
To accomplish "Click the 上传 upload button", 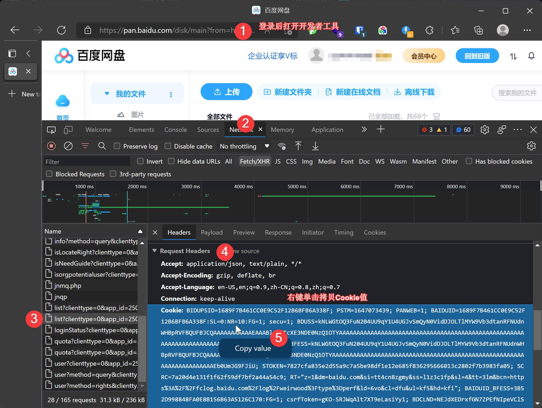I will tap(227, 92).
